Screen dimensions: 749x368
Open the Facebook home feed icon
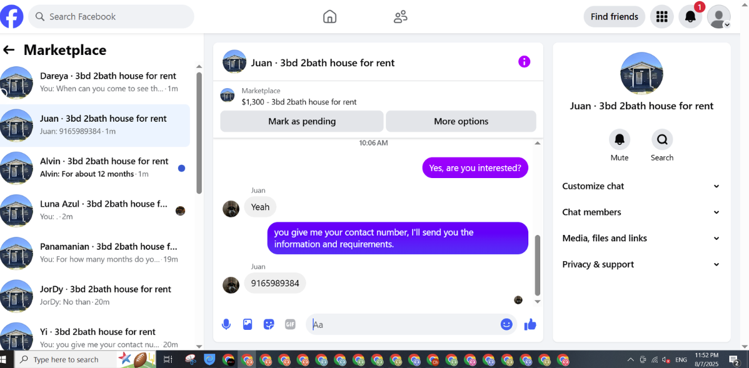[329, 17]
